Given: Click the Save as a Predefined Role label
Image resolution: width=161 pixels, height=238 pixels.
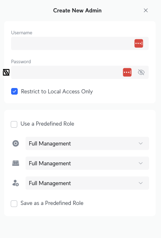Looking at the screenshot, I should (x=52, y=203).
